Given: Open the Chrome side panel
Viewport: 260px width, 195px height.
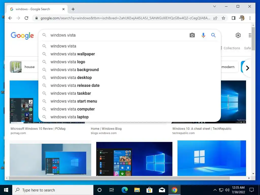Looking at the screenshot, I should point(234,18).
